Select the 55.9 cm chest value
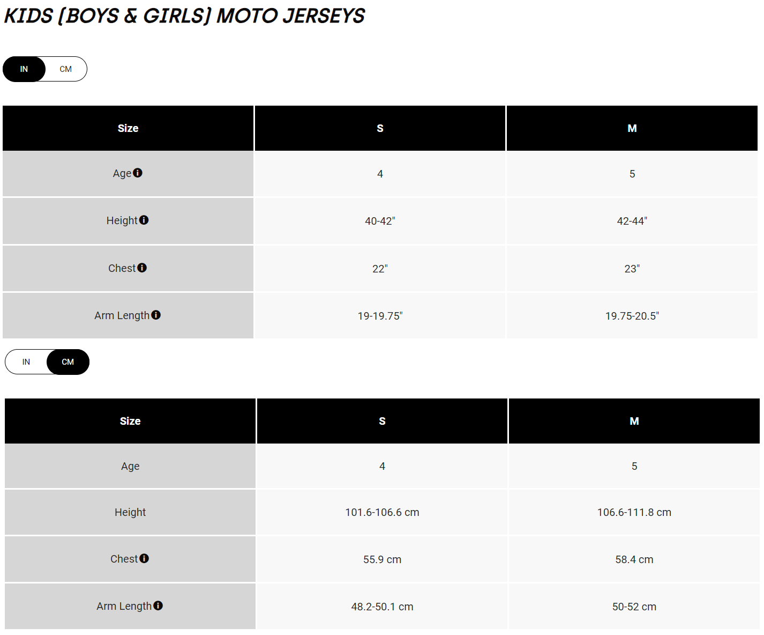Viewport: 764px width, 635px height. (382, 559)
